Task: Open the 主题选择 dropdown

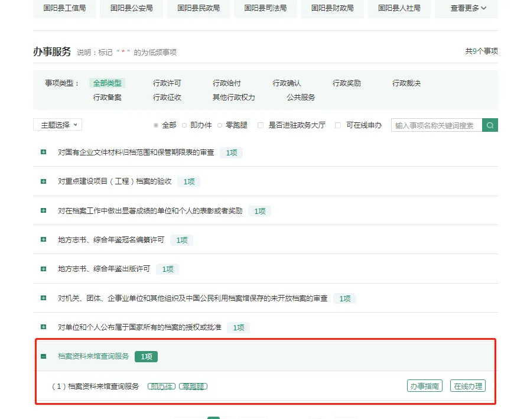Action: coord(57,125)
